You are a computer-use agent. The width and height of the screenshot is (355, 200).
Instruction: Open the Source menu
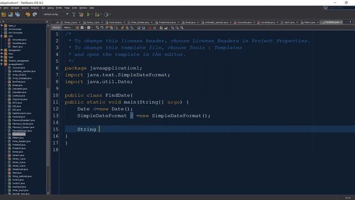pos(25,8)
